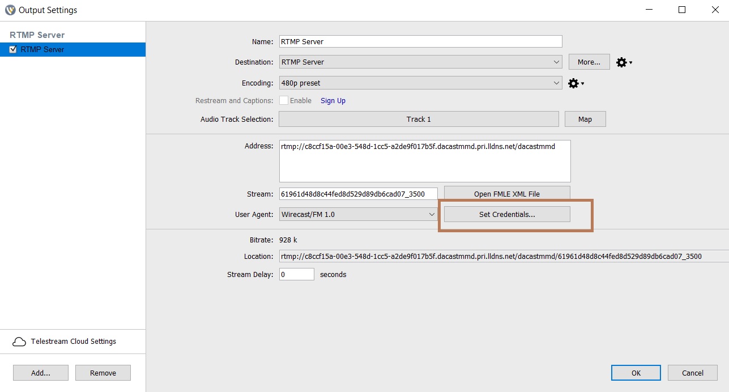Image resolution: width=729 pixels, height=392 pixels.
Task: Open the User Agent dropdown
Action: [x=431, y=214]
